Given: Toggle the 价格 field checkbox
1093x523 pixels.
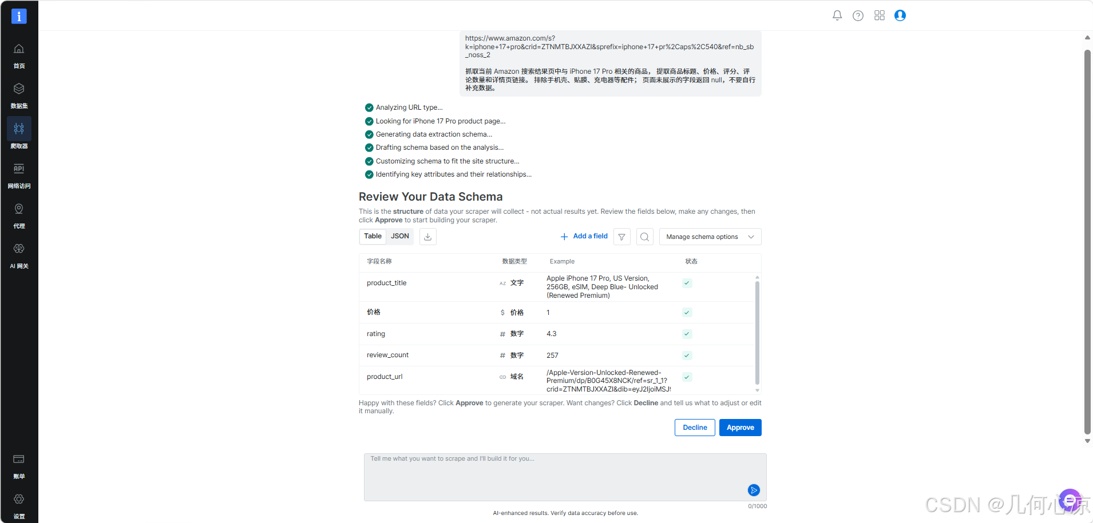Looking at the screenshot, I should (687, 313).
